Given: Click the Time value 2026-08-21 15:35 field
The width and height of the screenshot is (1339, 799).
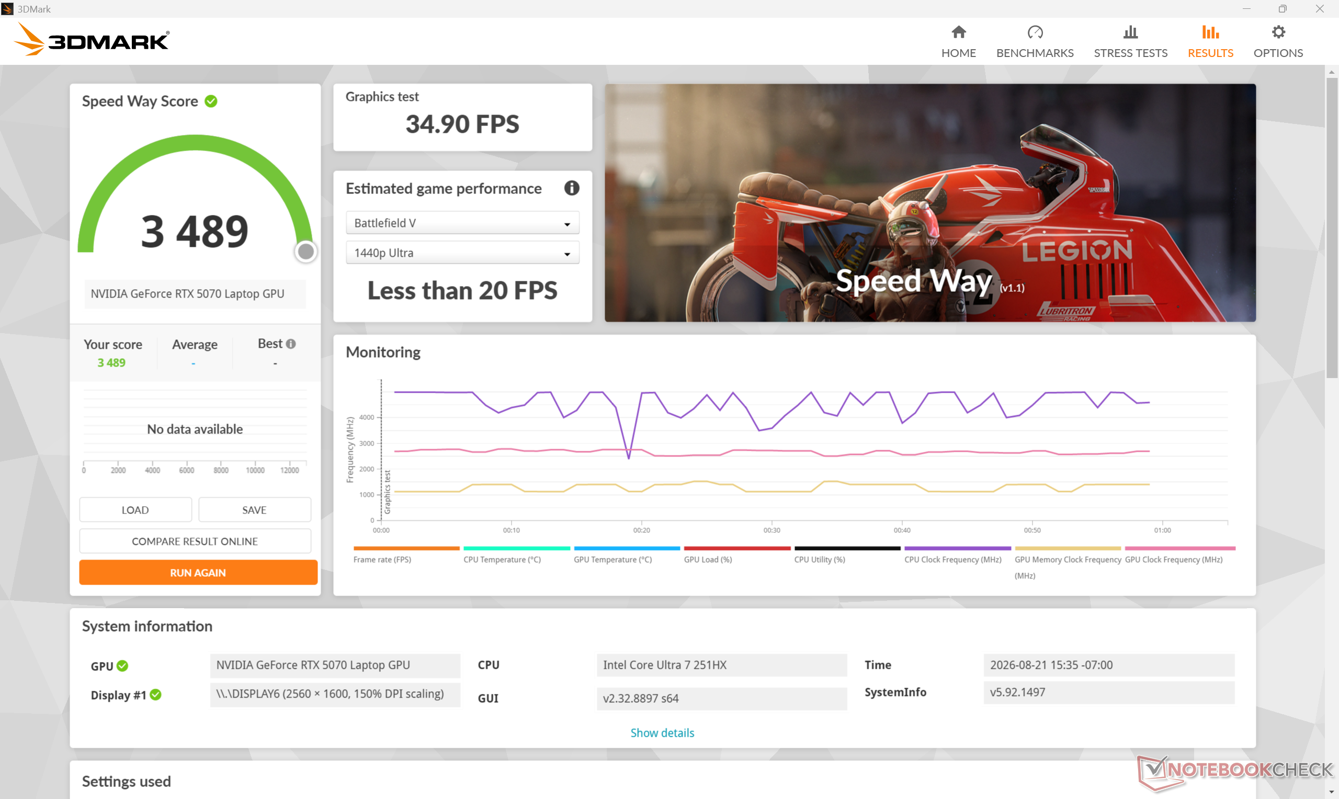Looking at the screenshot, I should tap(1108, 666).
